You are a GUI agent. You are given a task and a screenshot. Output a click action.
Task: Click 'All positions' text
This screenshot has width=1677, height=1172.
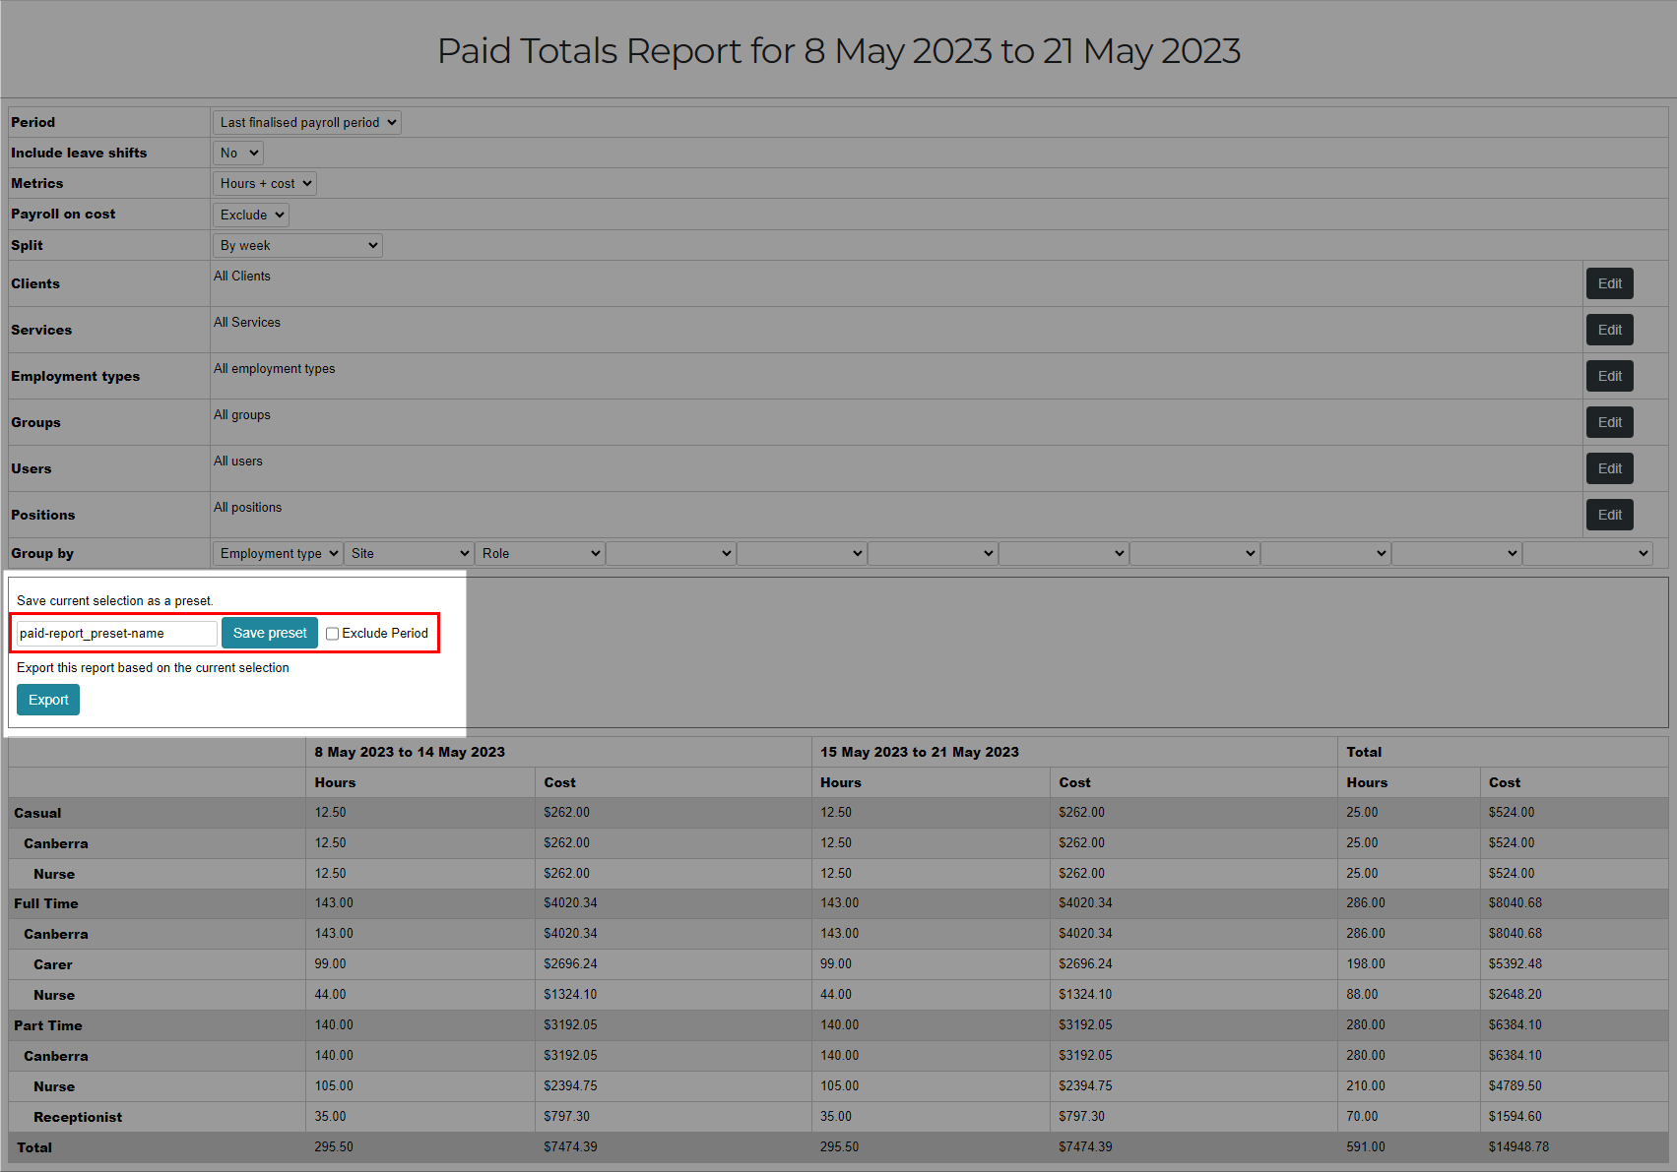(x=248, y=507)
